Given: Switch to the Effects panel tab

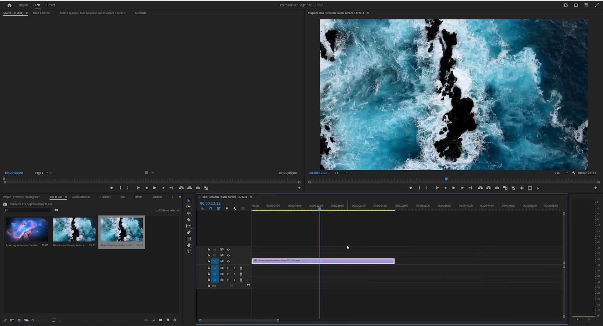Looking at the screenshot, I should pos(138,197).
